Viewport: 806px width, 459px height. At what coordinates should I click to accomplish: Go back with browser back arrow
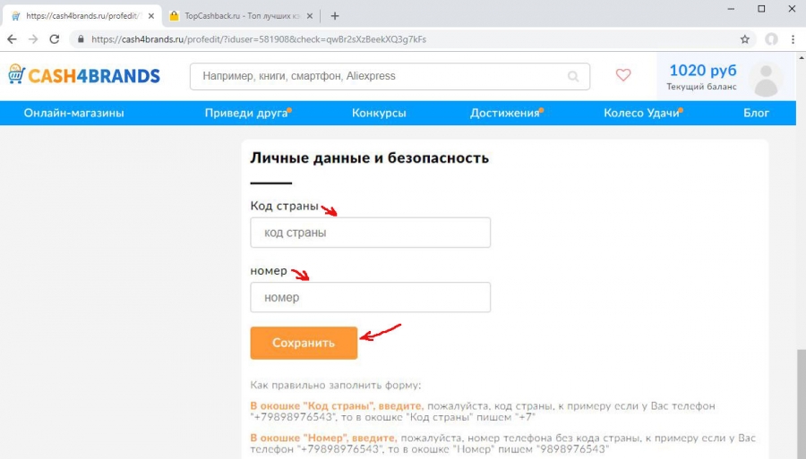(x=12, y=39)
